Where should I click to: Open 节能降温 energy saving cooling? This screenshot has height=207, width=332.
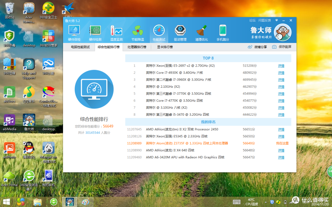[x=138, y=33]
